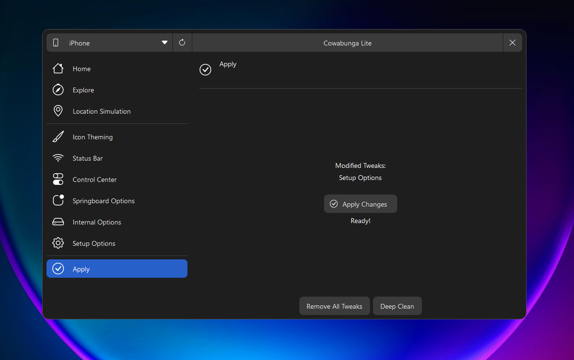Switch to Status Bar label
574x360 pixels.
pyautogui.click(x=88, y=158)
